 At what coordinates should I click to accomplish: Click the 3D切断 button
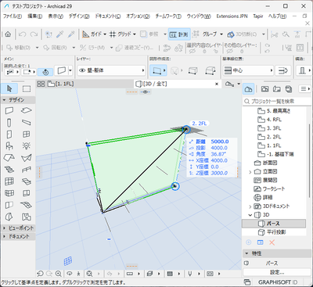click(x=242, y=34)
